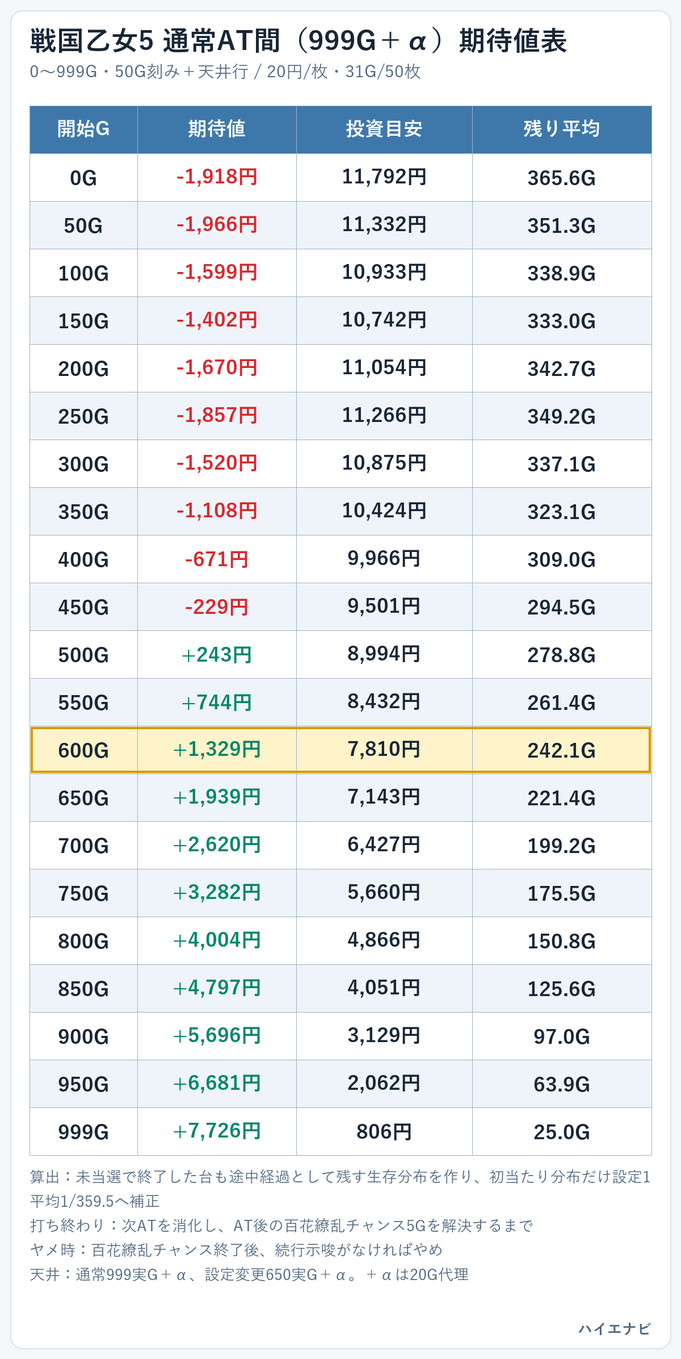Click expected value +1,939円

coord(217,797)
